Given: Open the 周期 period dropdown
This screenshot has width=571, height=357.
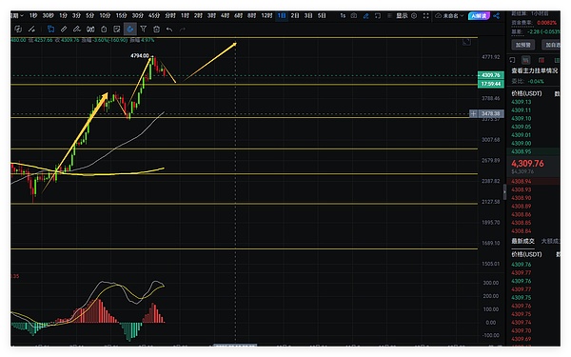Looking at the screenshot, I should tap(17, 15).
